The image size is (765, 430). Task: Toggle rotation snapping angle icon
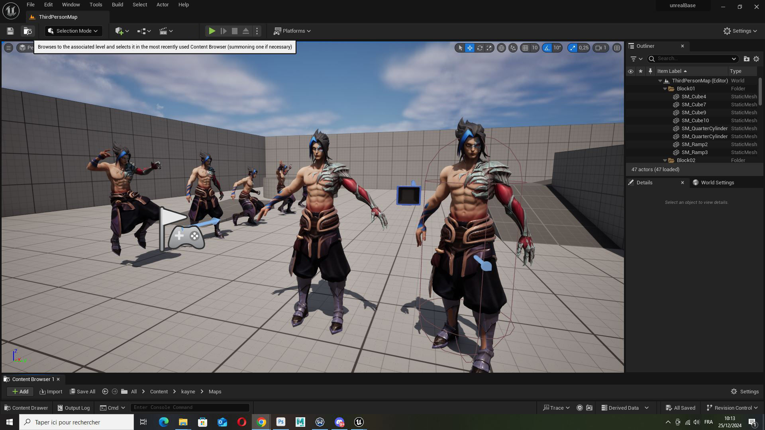547,48
